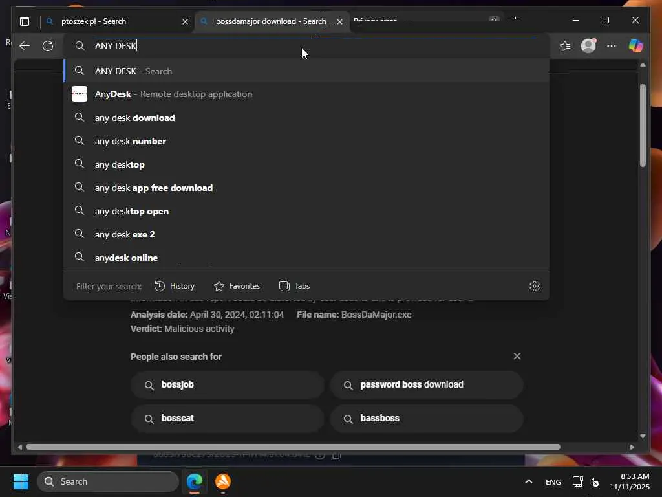
Task: Pick any desktop open suggestion
Action: (306, 211)
